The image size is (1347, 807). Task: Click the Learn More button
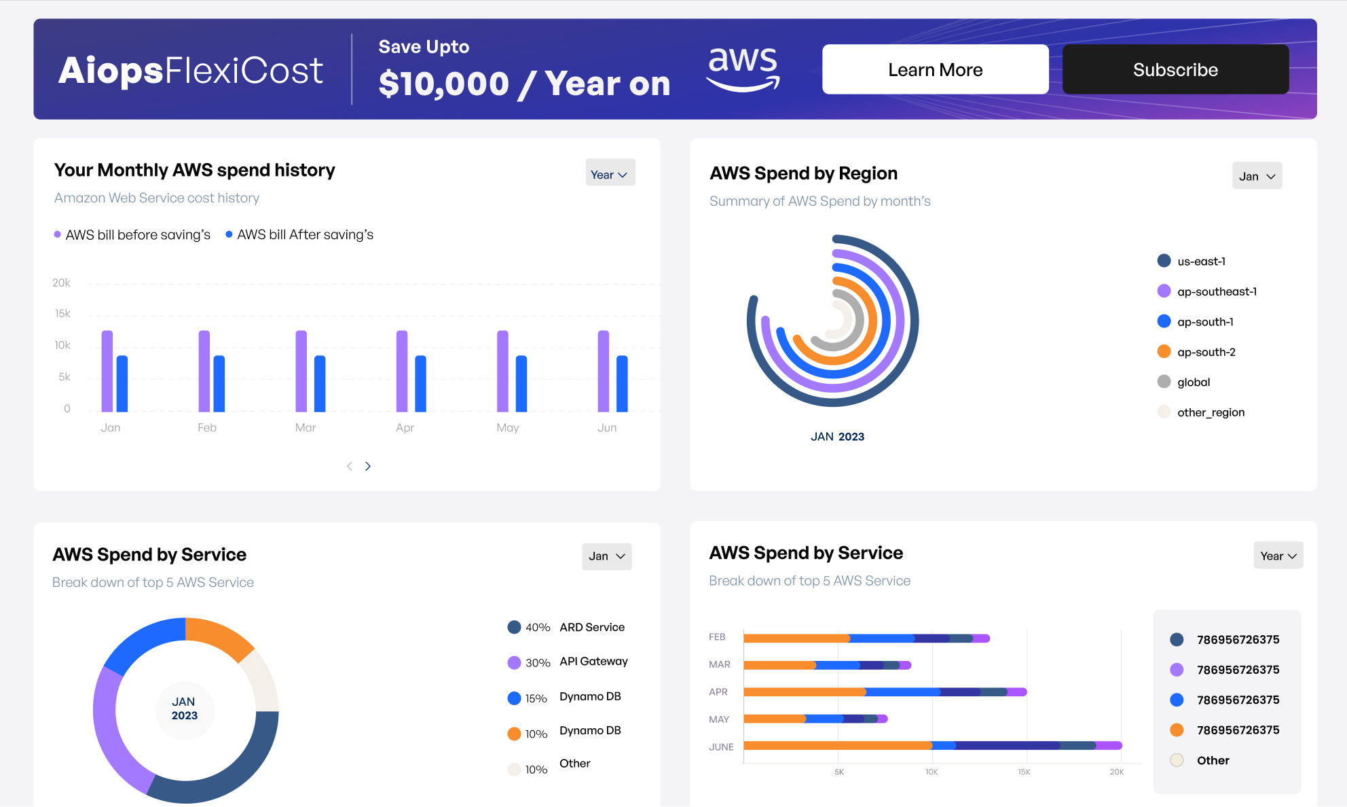point(935,69)
